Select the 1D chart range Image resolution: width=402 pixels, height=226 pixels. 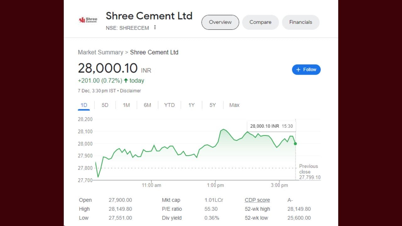(x=84, y=105)
